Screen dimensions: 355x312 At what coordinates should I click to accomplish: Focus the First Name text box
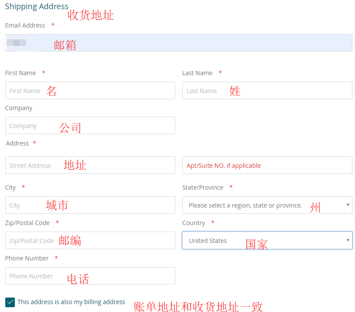(90, 90)
